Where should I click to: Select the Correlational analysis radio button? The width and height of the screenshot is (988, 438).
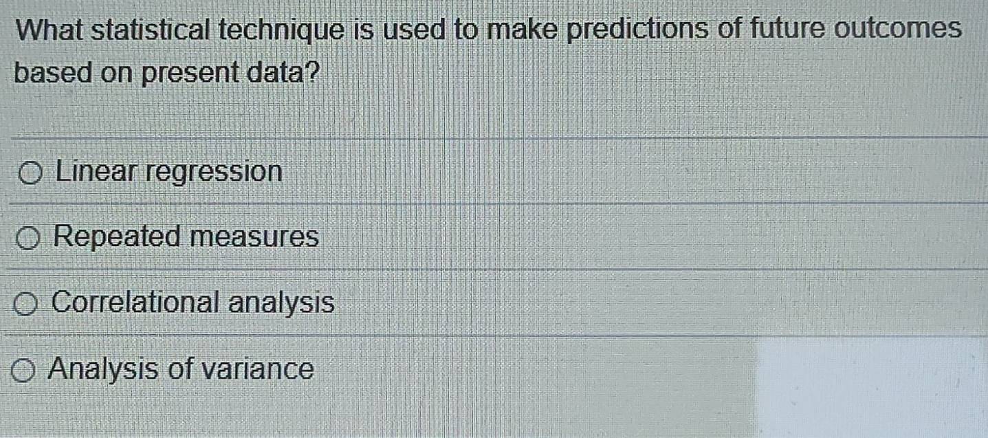point(26,303)
